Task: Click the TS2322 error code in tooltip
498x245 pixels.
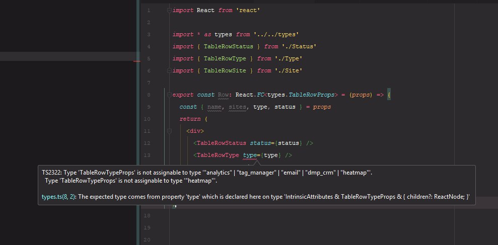Action: pyautogui.click(x=52, y=173)
